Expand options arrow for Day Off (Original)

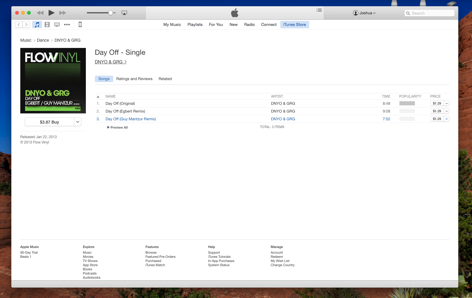447,104
